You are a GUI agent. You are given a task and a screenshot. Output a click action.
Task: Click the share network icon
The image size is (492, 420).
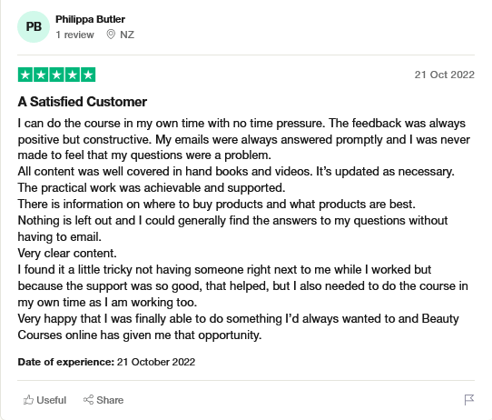pos(88,400)
